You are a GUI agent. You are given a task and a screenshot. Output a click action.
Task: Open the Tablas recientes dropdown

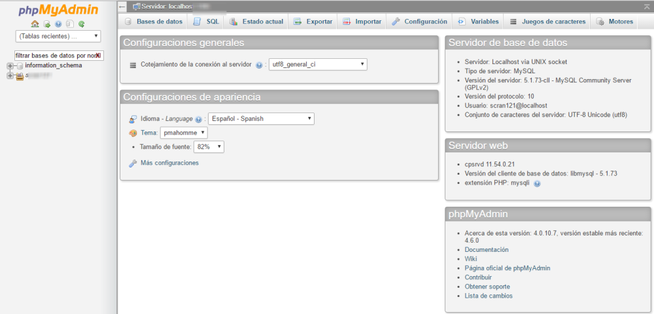(58, 36)
